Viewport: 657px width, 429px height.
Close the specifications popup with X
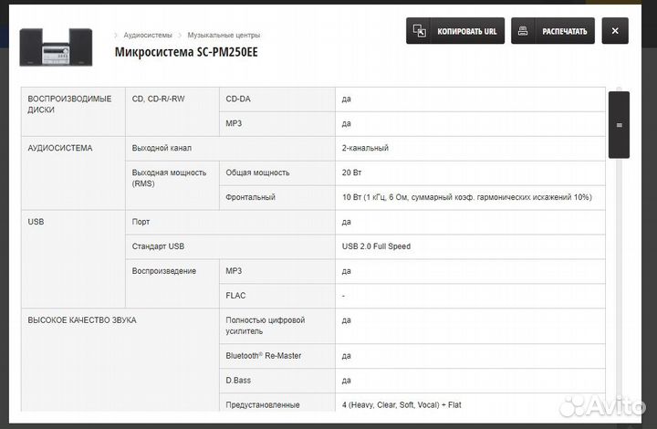615,31
